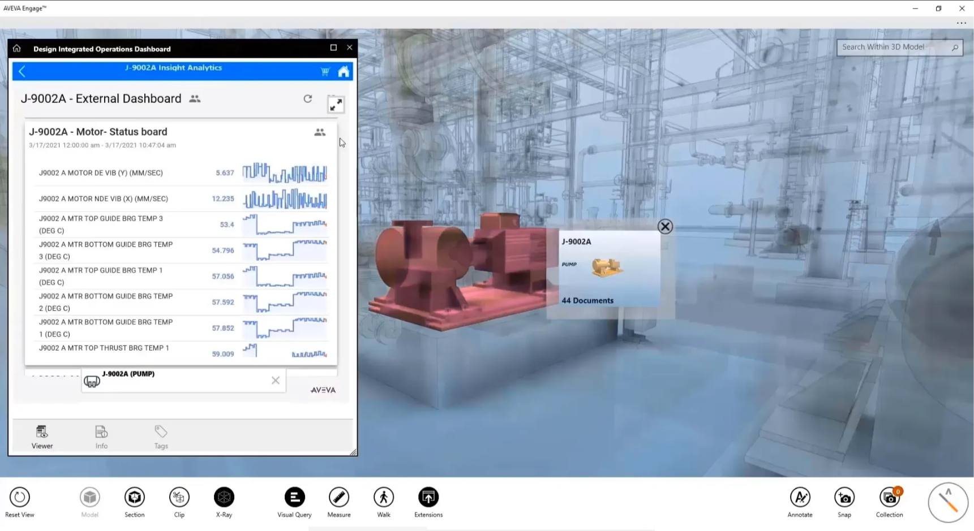
Task: Click the compass navigation dial
Action: 948,502
